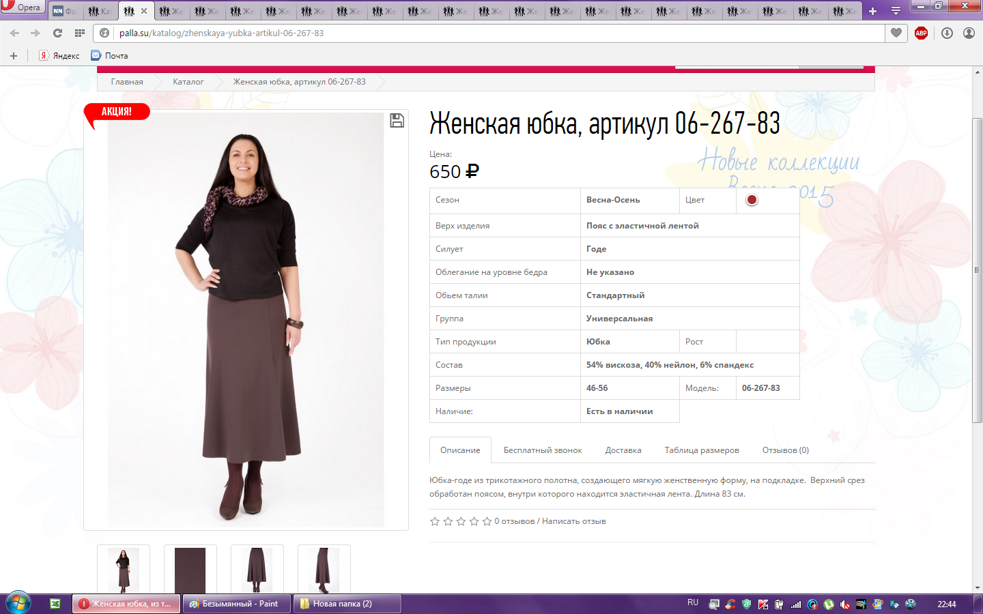This screenshot has width=983, height=614.
Task: Click the heart bookmark icon in address bar
Action: (896, 33)
